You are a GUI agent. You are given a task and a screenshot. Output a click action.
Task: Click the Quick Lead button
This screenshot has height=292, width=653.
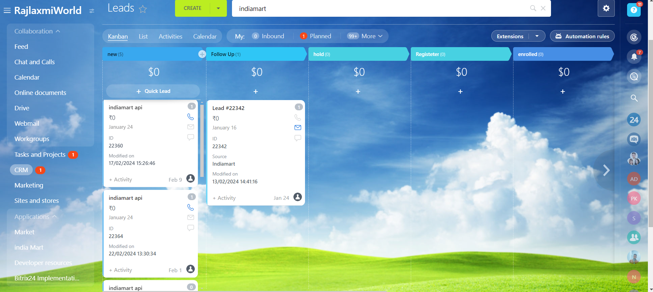click(x=153, y=91)
